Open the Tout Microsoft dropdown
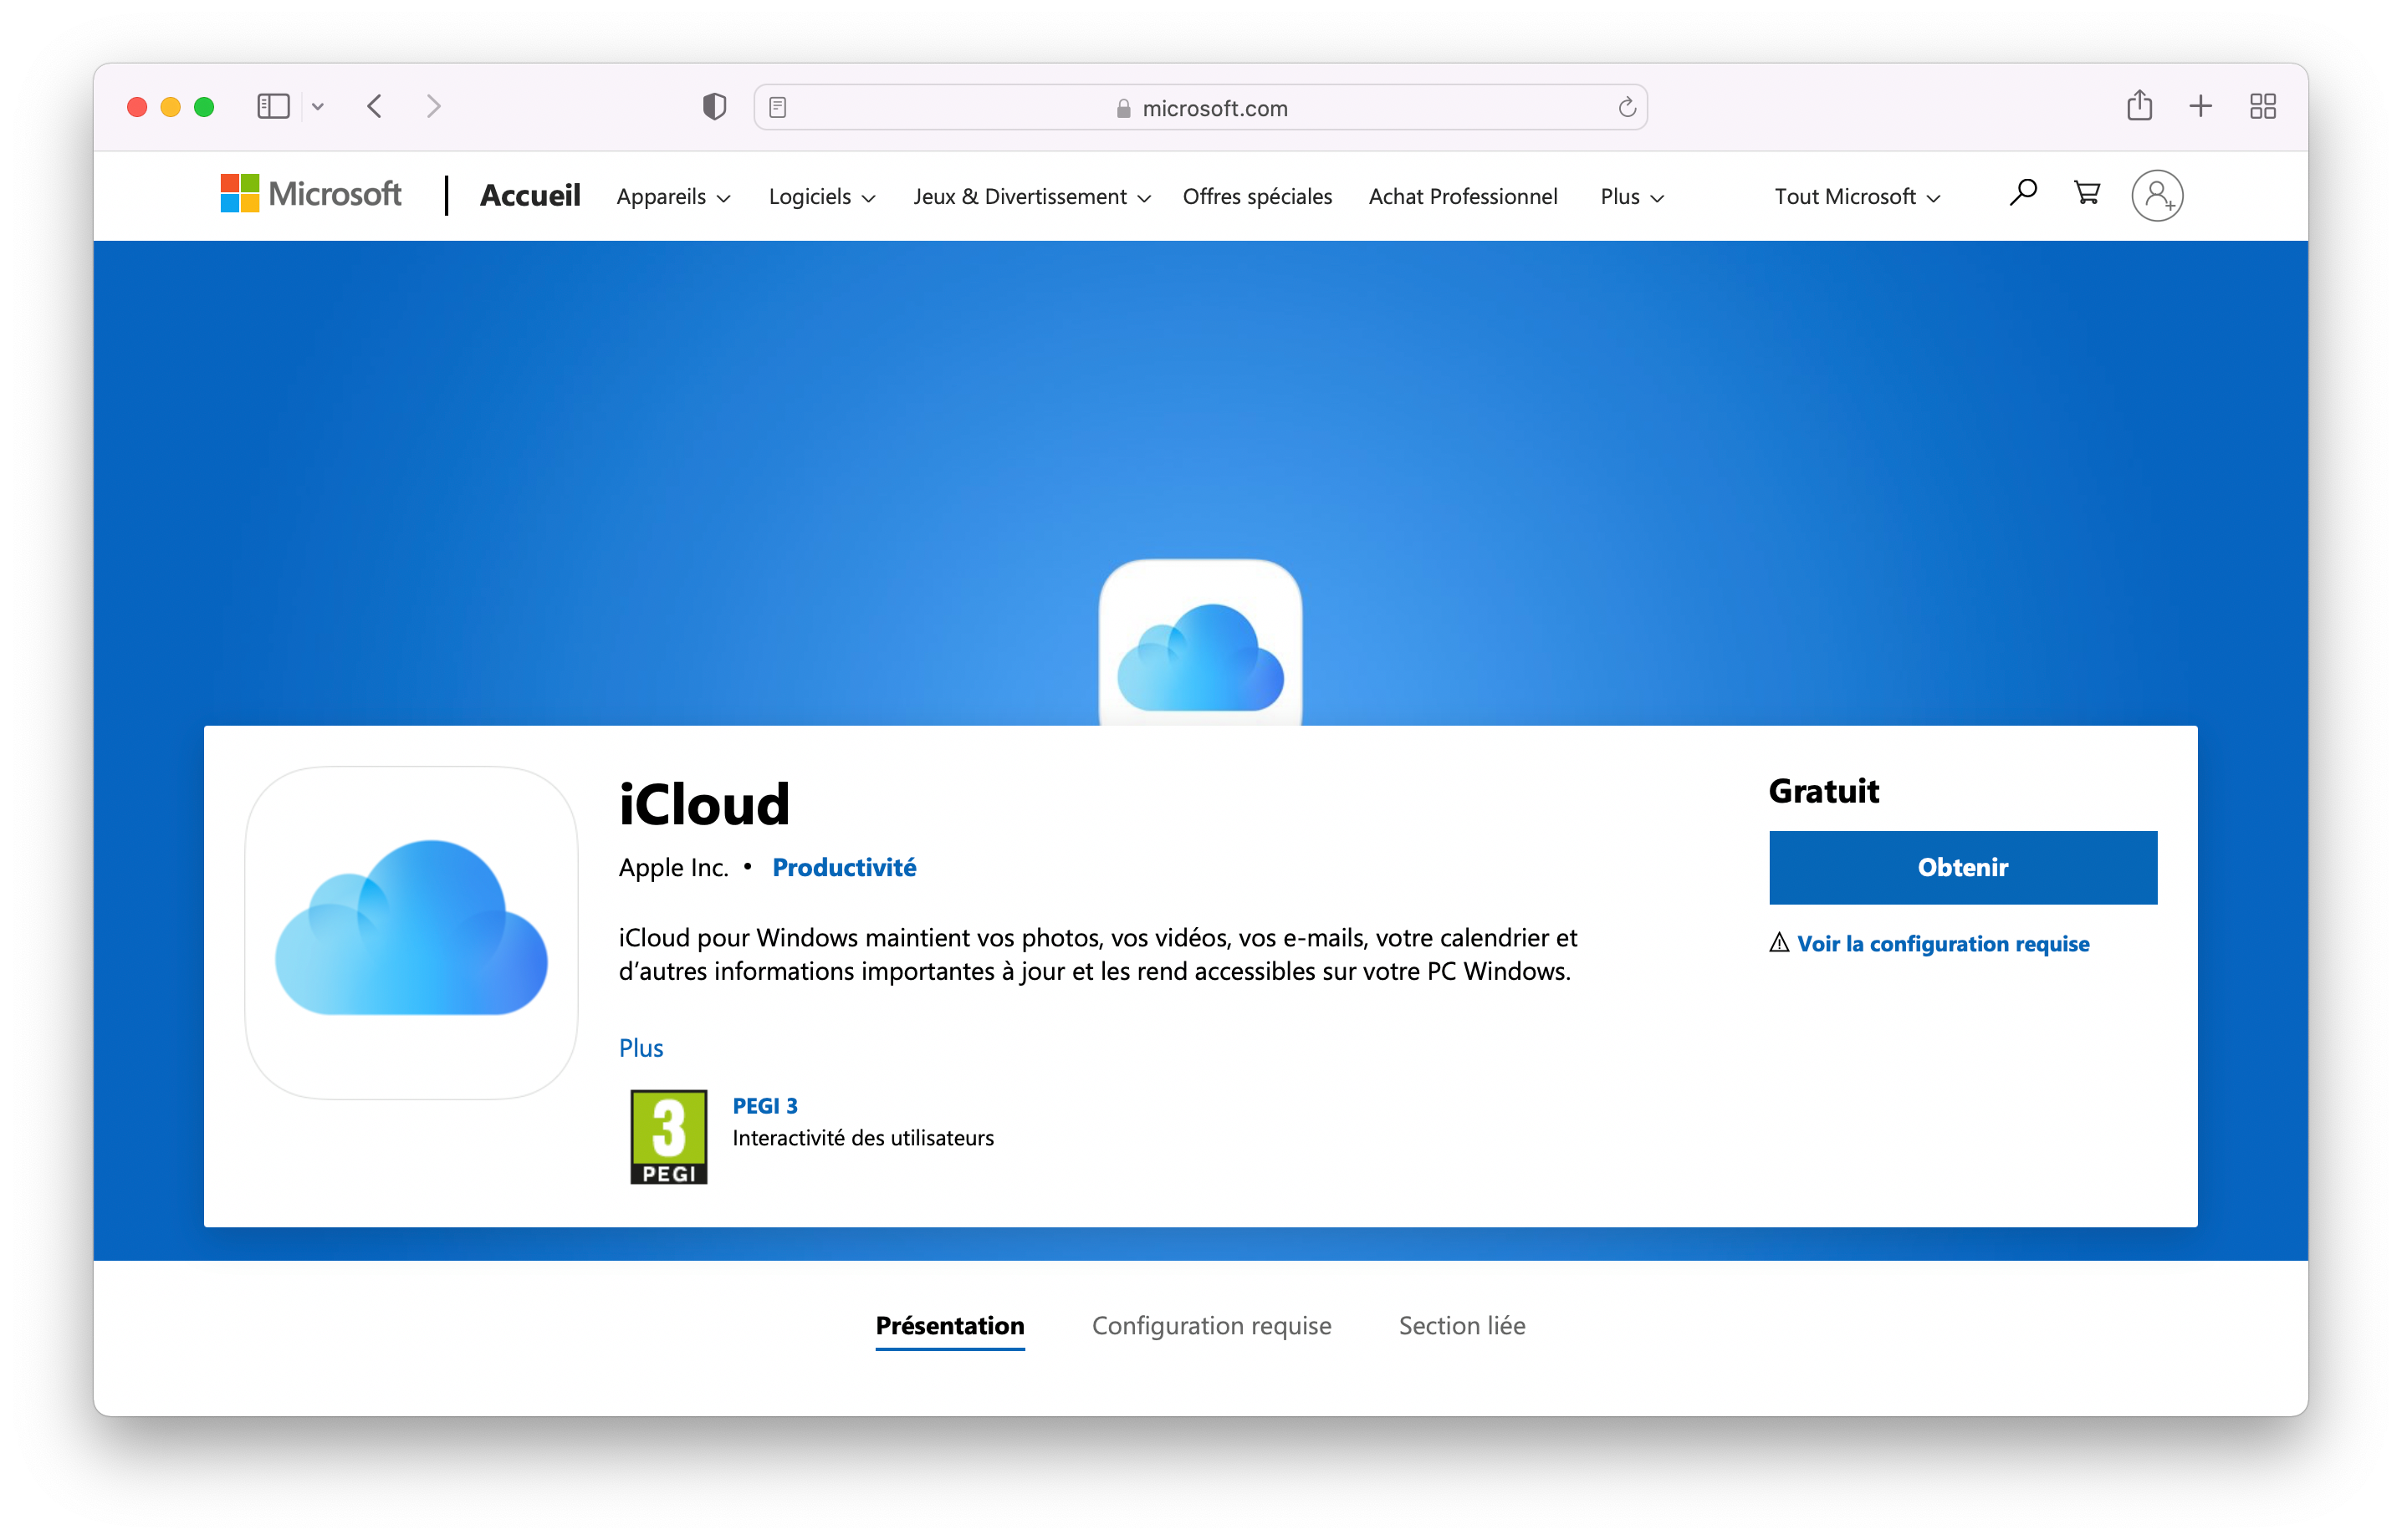The image size is (2402, 1540). point(1857,197)
